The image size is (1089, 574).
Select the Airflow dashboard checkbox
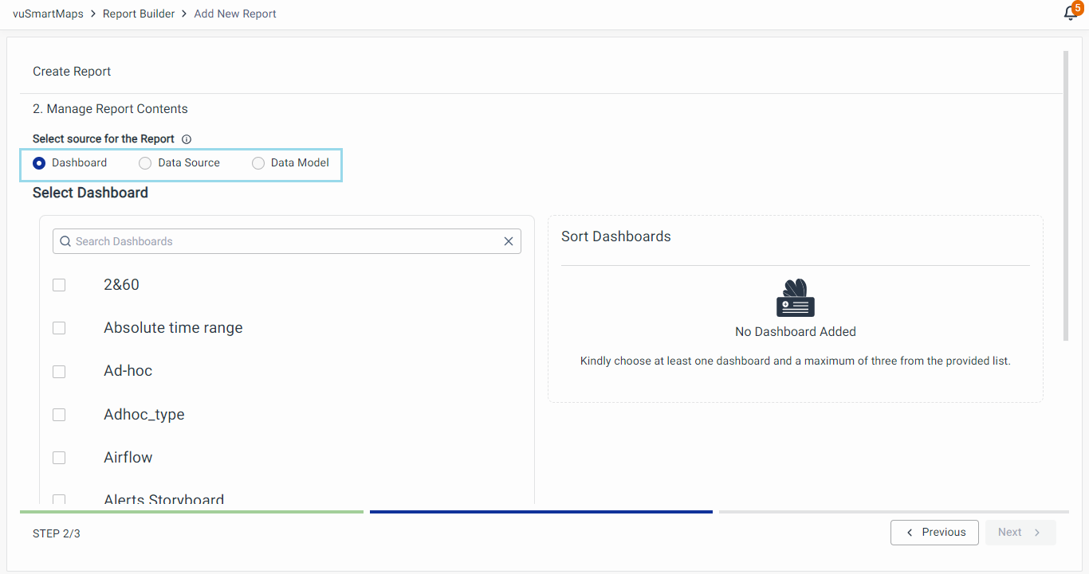tap(59, 458)
